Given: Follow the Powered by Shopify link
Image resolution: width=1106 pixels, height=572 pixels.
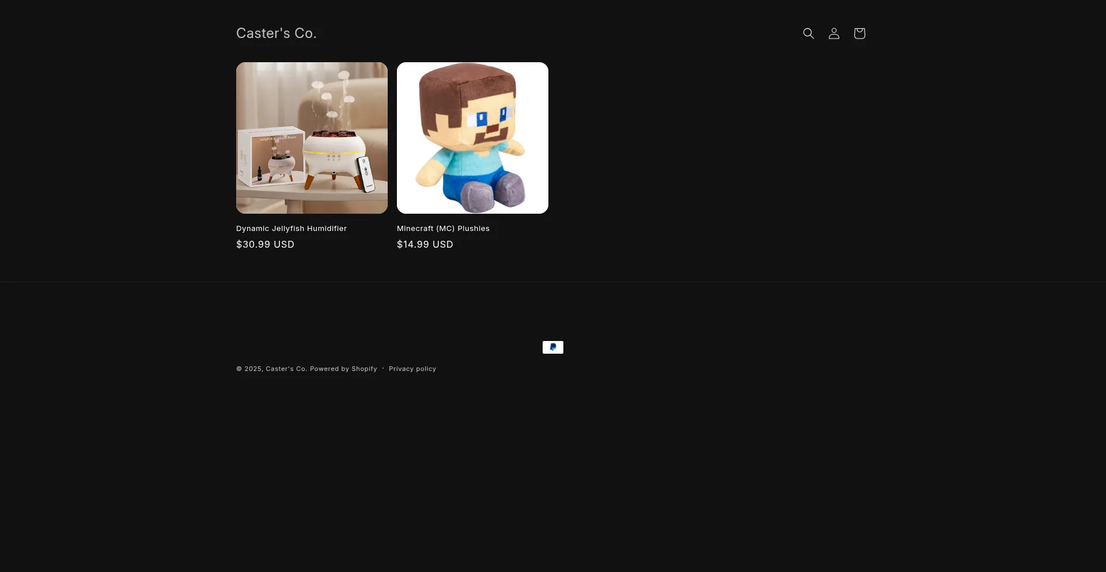Looking at the screenshot, I should coord(343,369).
